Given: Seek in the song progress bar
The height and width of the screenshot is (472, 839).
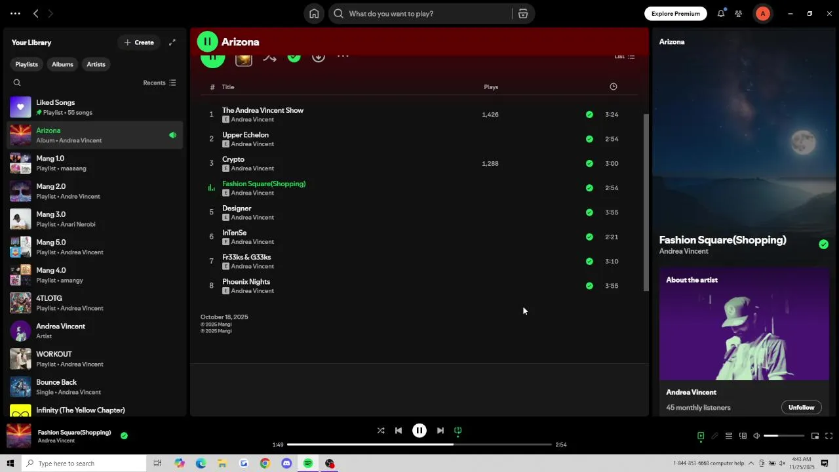Looking at the screenshot, I should coord(419,444).
